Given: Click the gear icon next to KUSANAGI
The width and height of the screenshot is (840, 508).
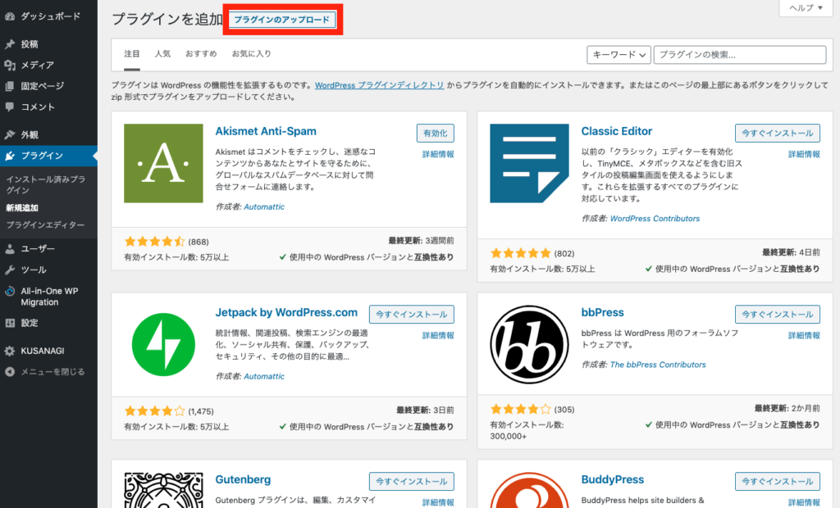Looking at the screenshot, I should (x=10, y=351).
